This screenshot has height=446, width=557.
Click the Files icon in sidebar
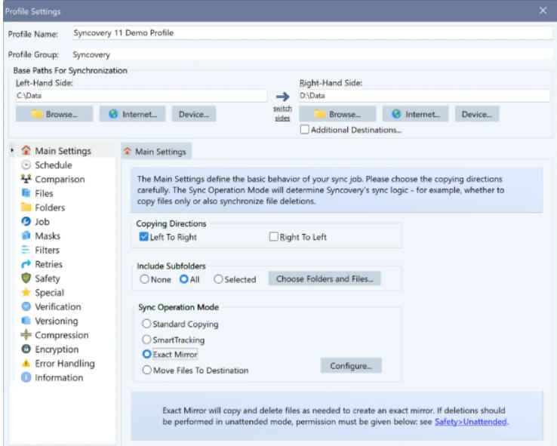[x=26, y=193]
